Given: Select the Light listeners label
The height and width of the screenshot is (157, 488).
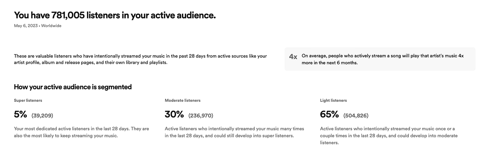Looking at the screenshot, I should tap(333, 100).
